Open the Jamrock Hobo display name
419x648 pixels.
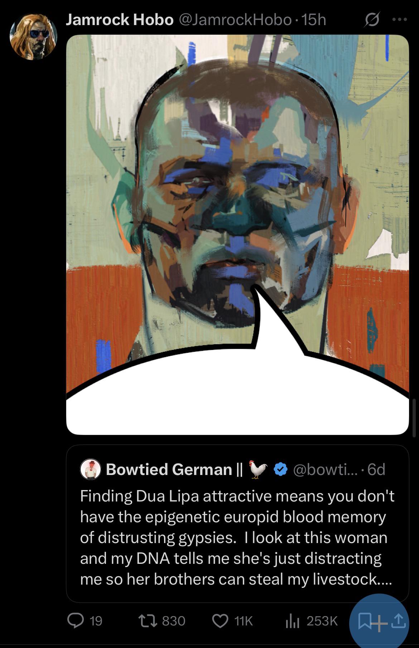120,20
